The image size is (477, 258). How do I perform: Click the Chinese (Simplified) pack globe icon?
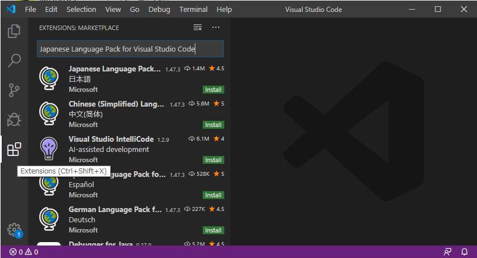coord(49,113)
